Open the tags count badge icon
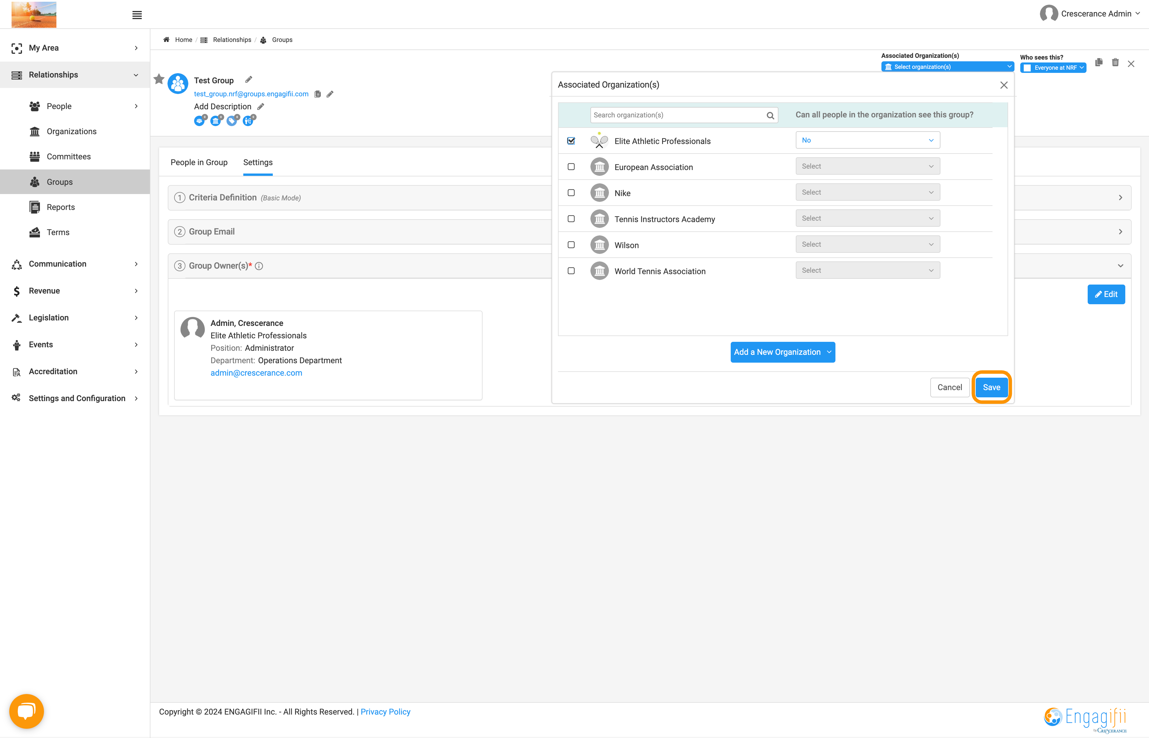 [233, 120]
